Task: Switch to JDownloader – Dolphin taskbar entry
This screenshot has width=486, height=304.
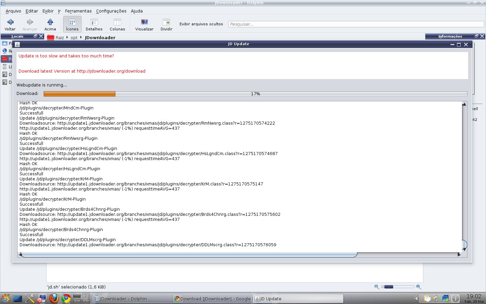Action: click(132, 299)
